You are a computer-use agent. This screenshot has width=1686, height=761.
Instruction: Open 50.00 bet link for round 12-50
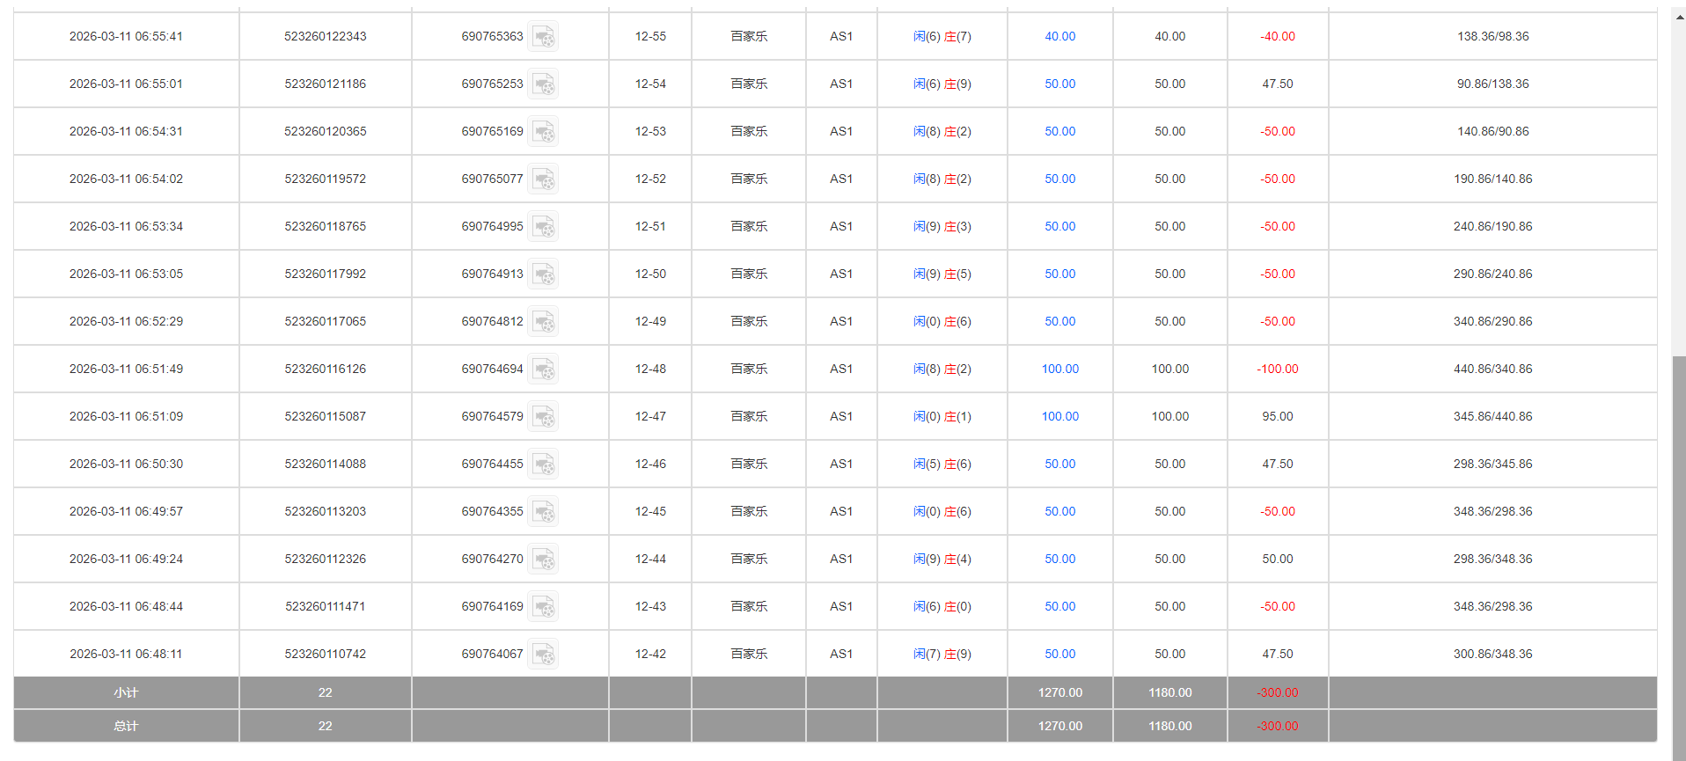click(1059, 274)
